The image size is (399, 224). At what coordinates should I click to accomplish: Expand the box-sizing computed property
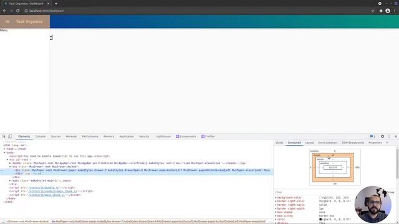pyautogui.click(x=276, y=216)
